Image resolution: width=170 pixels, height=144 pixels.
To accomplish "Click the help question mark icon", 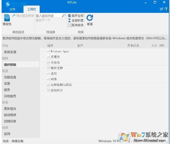I will pos(166,9).
